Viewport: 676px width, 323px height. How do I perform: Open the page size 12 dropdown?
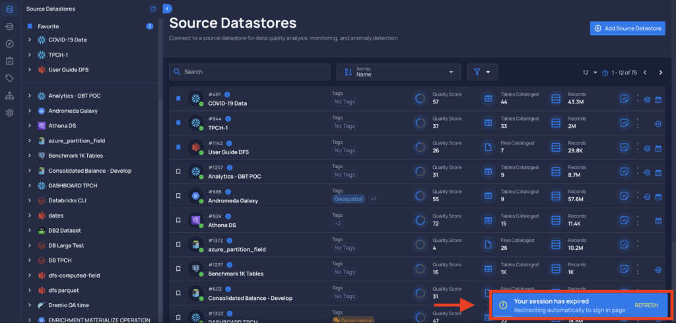click(590, 73)
